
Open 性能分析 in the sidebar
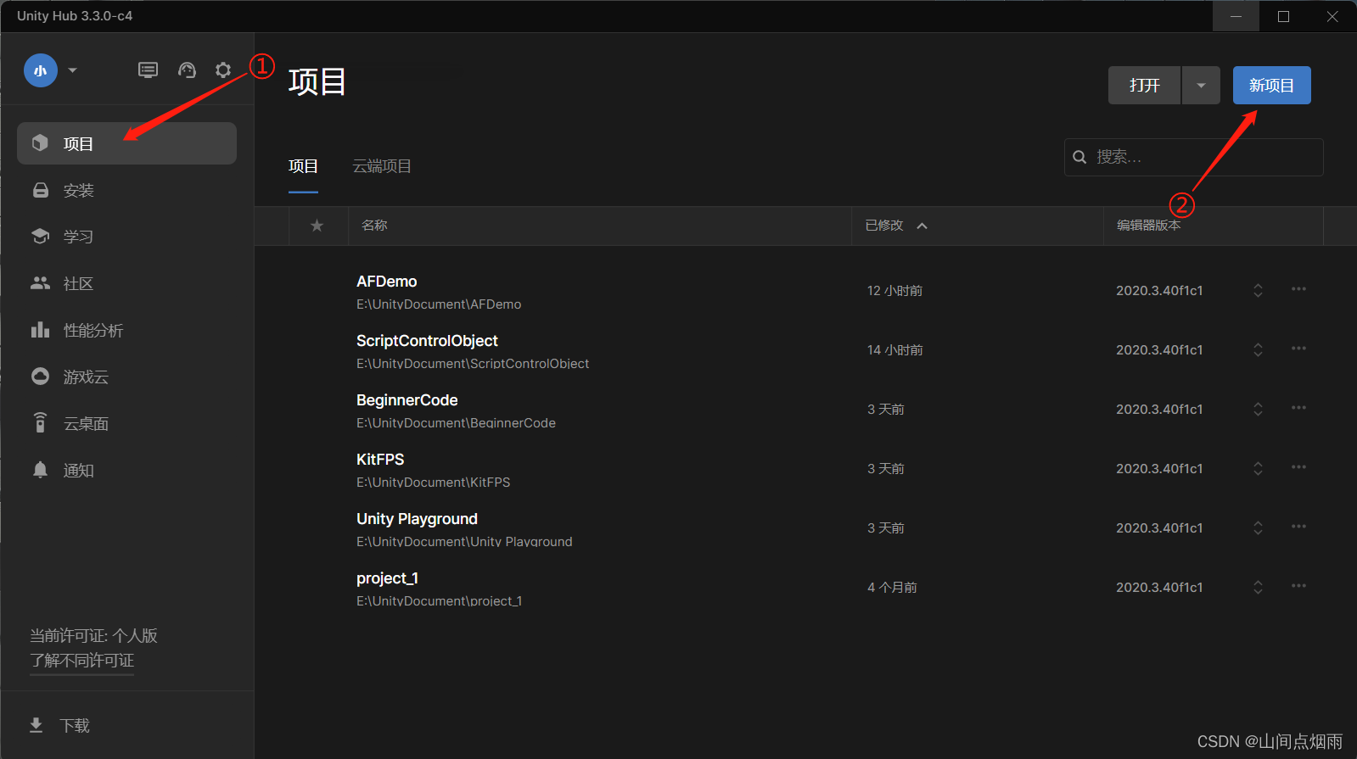pyautogui.click(x=126, y=330)
